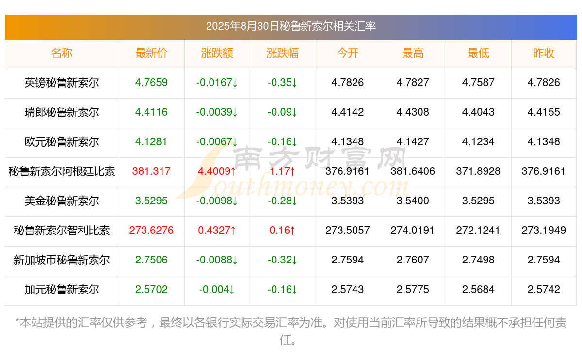Screen dimensions: 582x355
Task: Select the row name 新加坡币秘鲁新索尔
Action: 62,260
